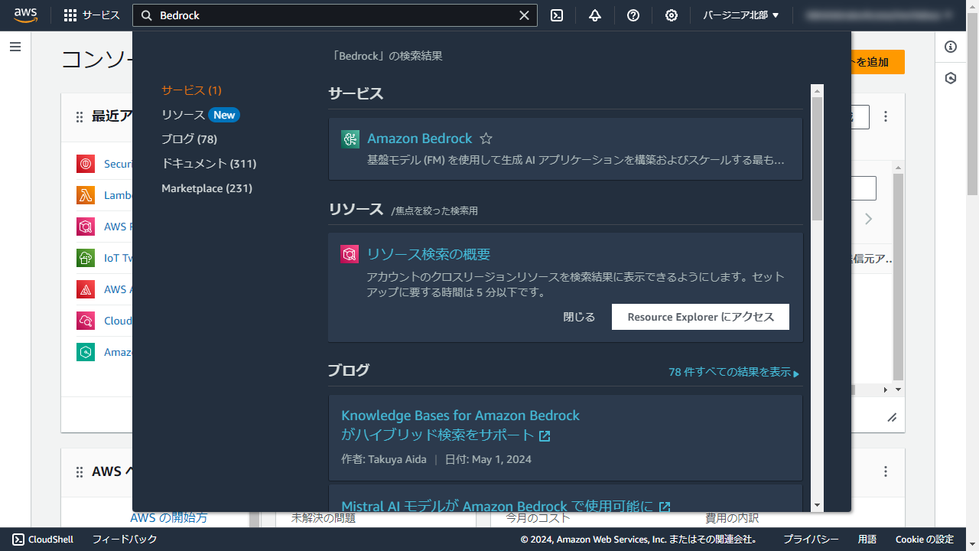
Task: Click Resource Explorer にアクセス button
Action: (x=701, y=317)
